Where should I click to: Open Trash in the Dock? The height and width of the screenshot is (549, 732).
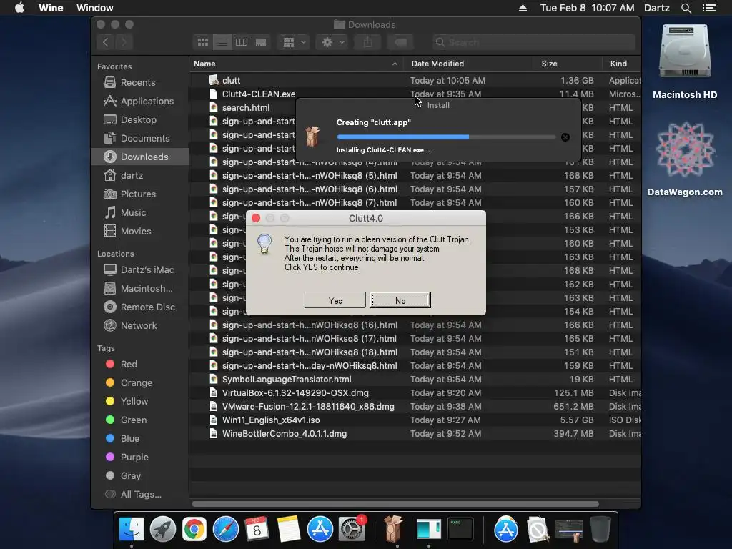(x=600, y=530)
